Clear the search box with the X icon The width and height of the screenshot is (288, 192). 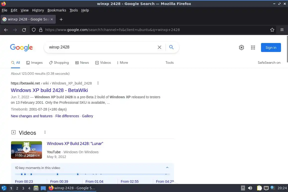pyautogui.click(x=159, y=47)
